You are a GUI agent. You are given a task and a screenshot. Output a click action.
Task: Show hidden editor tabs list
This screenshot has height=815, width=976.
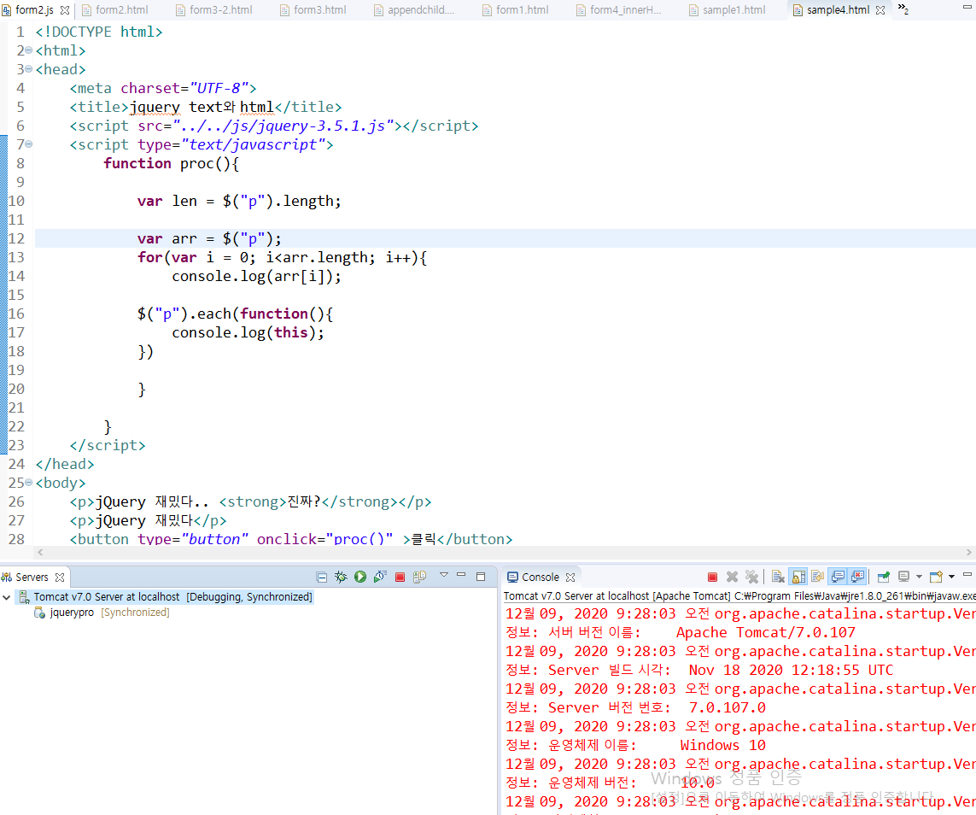pos(903,9)
